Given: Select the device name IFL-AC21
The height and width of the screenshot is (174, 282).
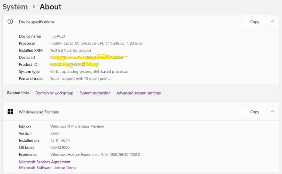Looking at the screenshot, I should pyautogui.click(x=57, y=36).
